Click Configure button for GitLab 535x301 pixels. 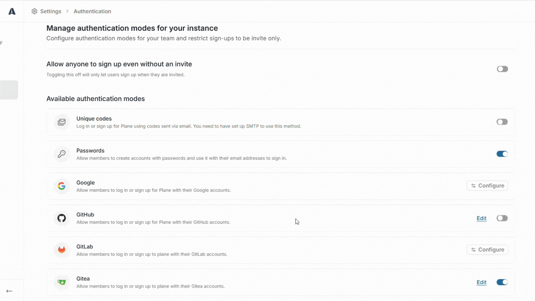point(487,250)
